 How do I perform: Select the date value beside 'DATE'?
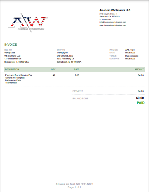pyautogui.click(x=130, y=53)
